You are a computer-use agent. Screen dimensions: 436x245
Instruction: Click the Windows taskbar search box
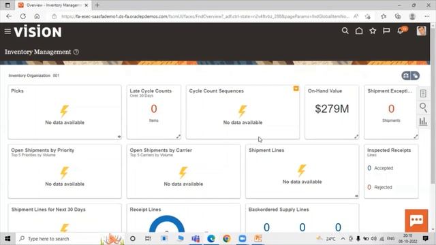(x=69, y=239)
